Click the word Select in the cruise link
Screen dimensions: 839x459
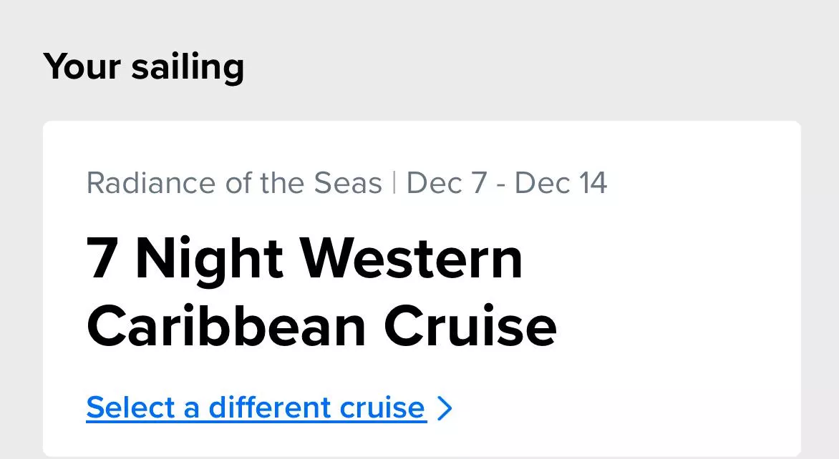pyautogui.click(x=131, y=408)
